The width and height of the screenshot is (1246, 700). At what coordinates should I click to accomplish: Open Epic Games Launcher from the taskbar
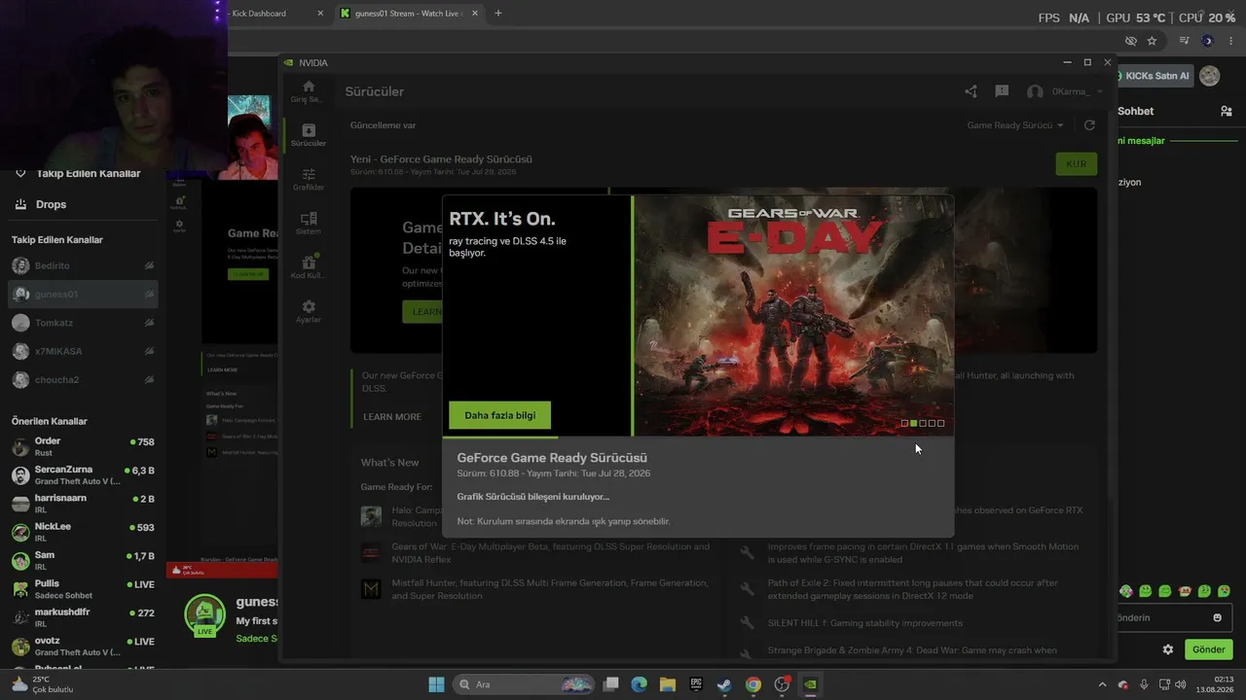pyautogui.click(x=696, y=684)
